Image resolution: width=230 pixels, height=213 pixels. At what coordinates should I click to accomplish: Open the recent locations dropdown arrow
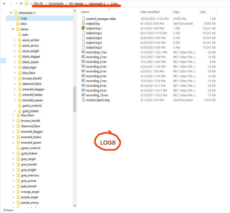point(16,3)
